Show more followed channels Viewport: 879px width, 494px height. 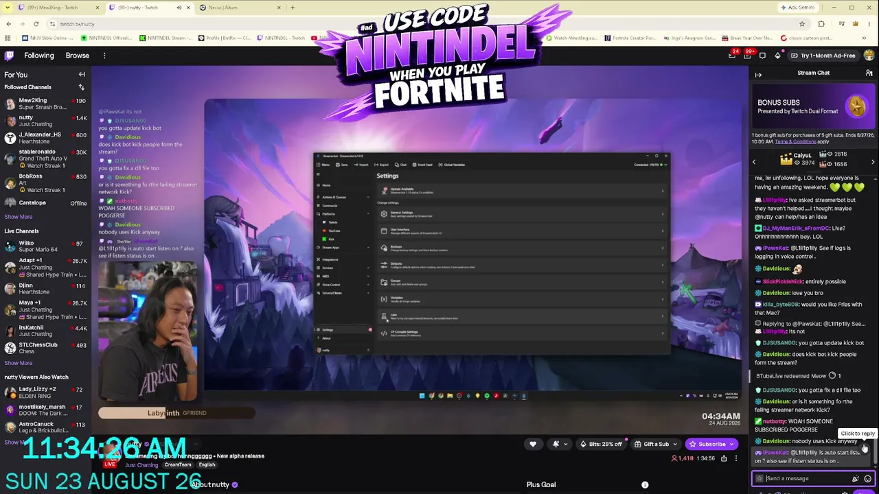tap(19, 217)
